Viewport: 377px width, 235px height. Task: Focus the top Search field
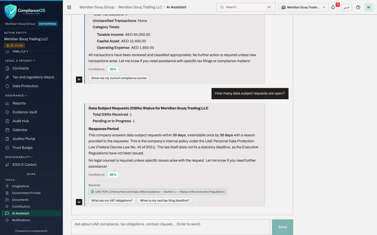pos(246,7)
